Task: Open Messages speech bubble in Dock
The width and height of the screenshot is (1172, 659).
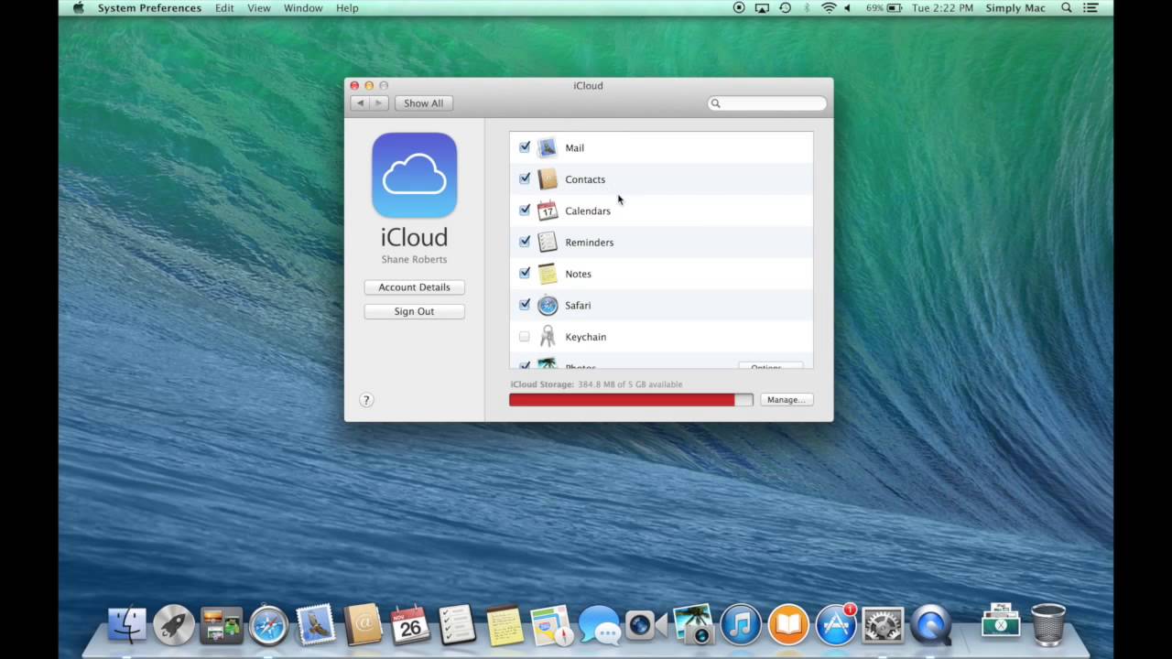Action: click(x=599, y=625)
